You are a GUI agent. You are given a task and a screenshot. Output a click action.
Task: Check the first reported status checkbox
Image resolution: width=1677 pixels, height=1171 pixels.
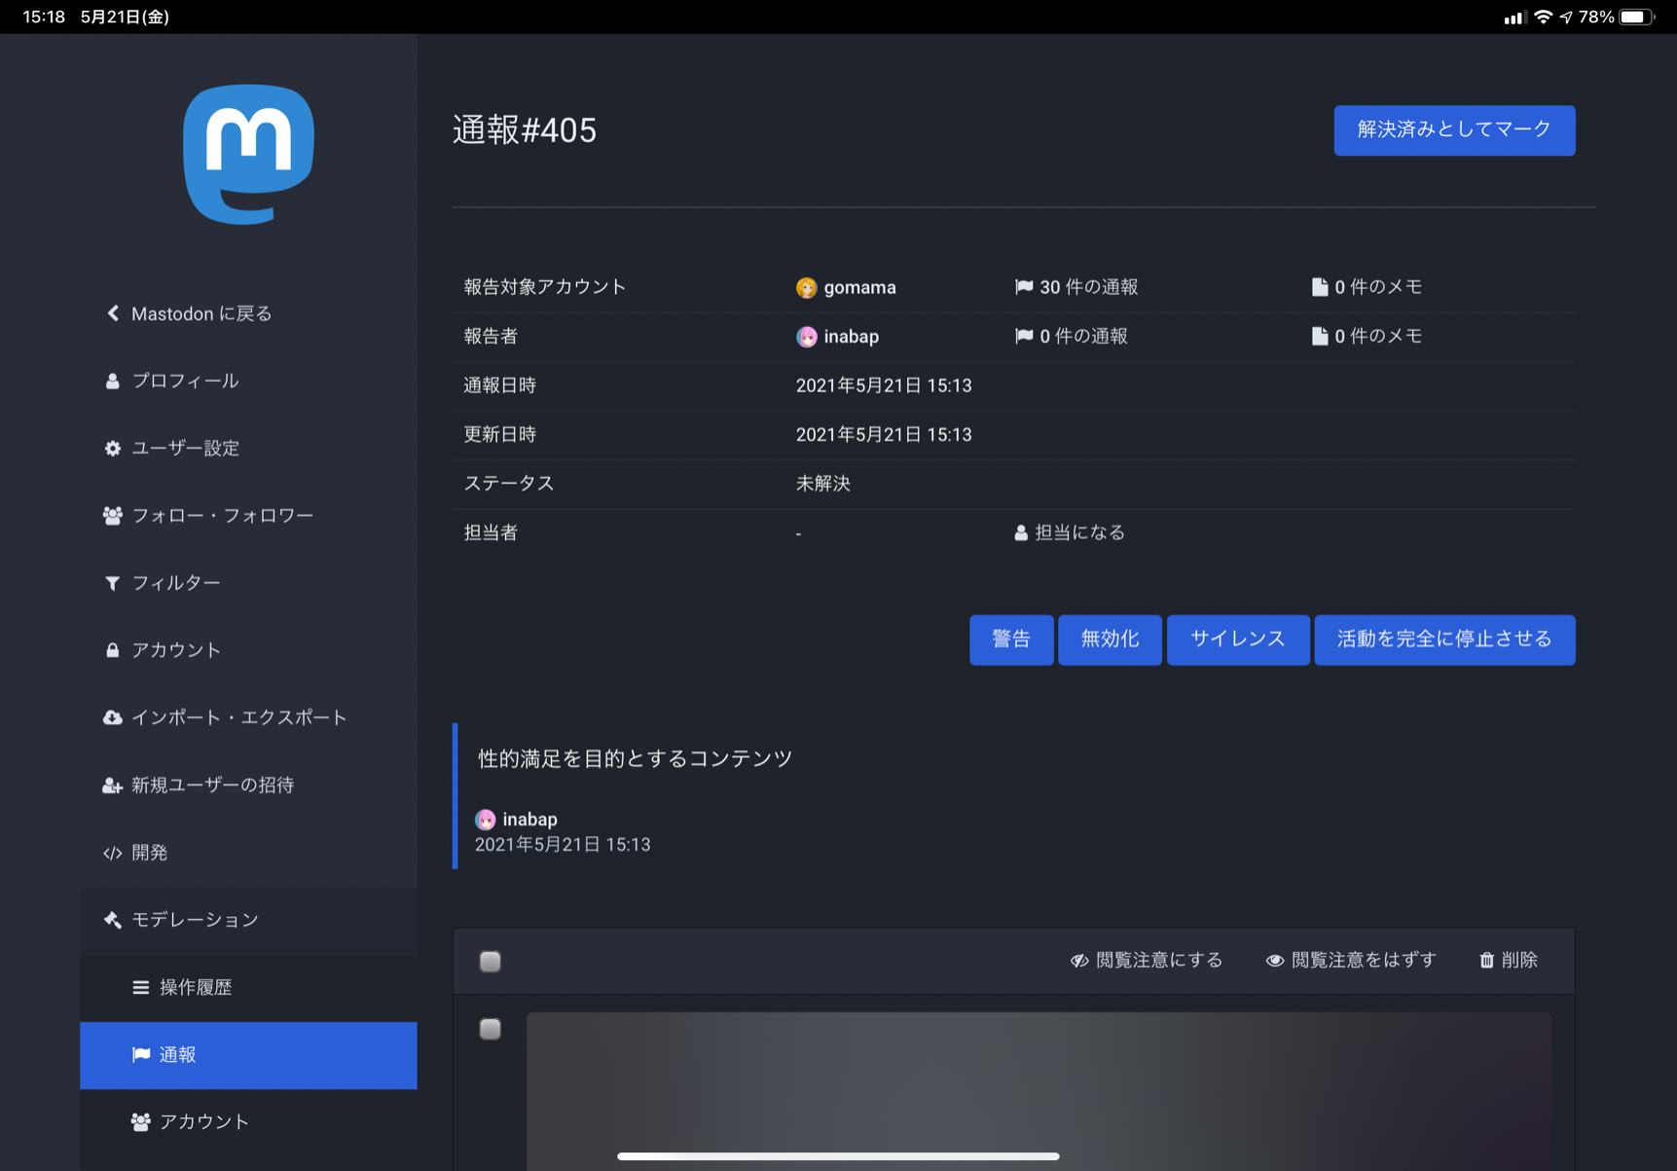(x=491, y=1029)
